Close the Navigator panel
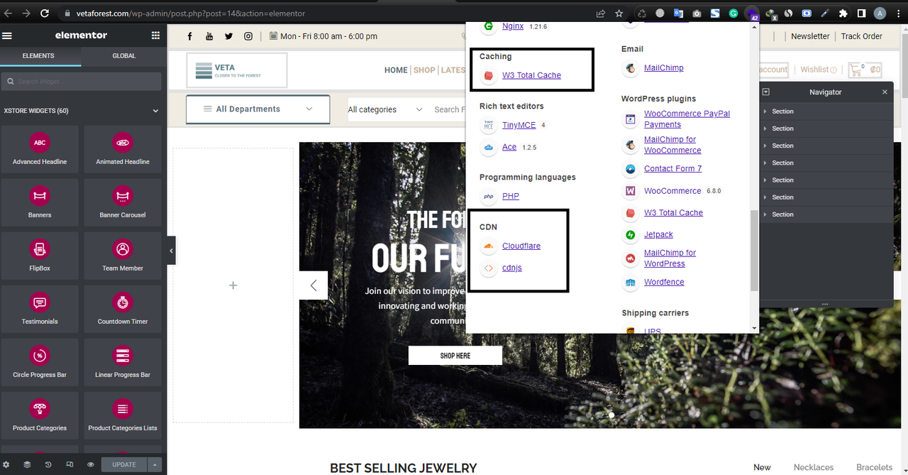Image resolution: width=908 pixels, height=475 pixels. 885,92
